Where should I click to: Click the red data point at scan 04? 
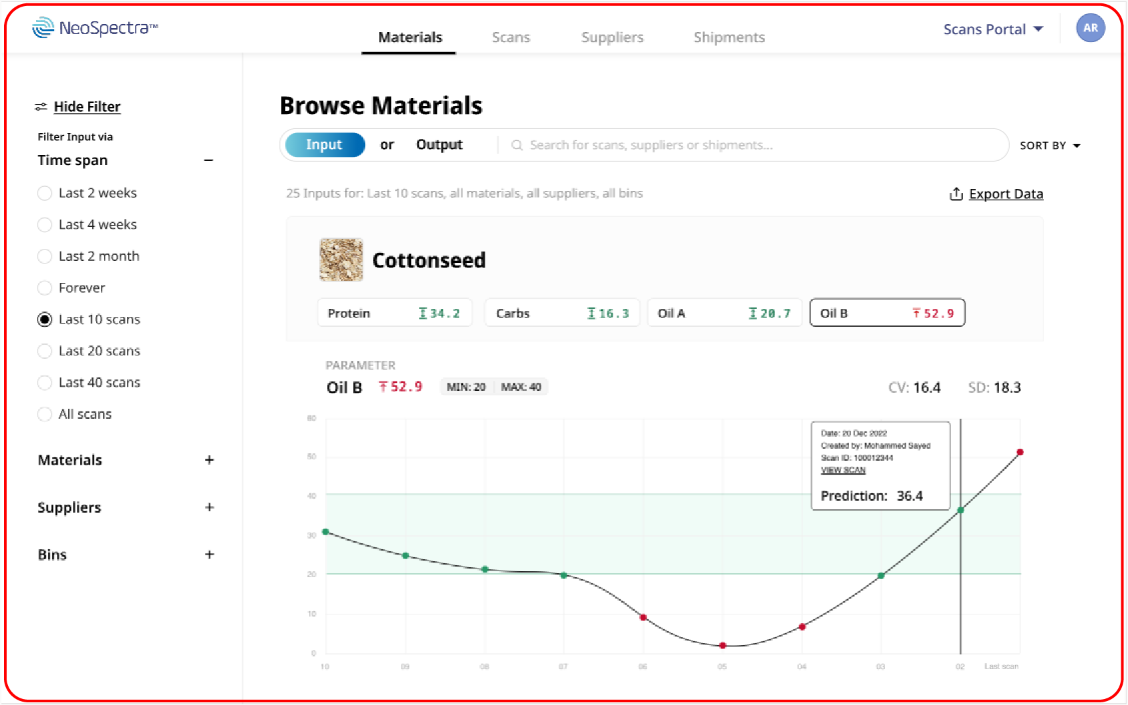[802, 626]
